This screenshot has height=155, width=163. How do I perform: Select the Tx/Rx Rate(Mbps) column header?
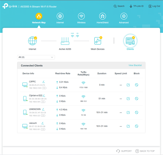(x=83, y=73)
